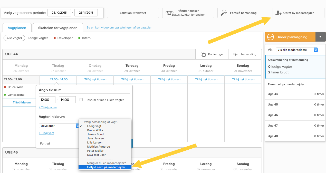Open the Developer role dropdown
Image resolution: width=326 pixels, height=173 pixels.
[59, 126]
